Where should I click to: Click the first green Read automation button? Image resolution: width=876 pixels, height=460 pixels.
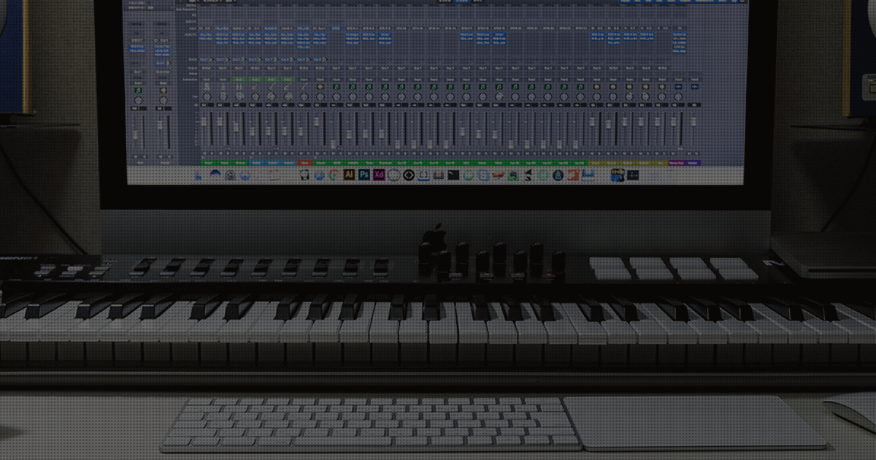click(239, 79)
